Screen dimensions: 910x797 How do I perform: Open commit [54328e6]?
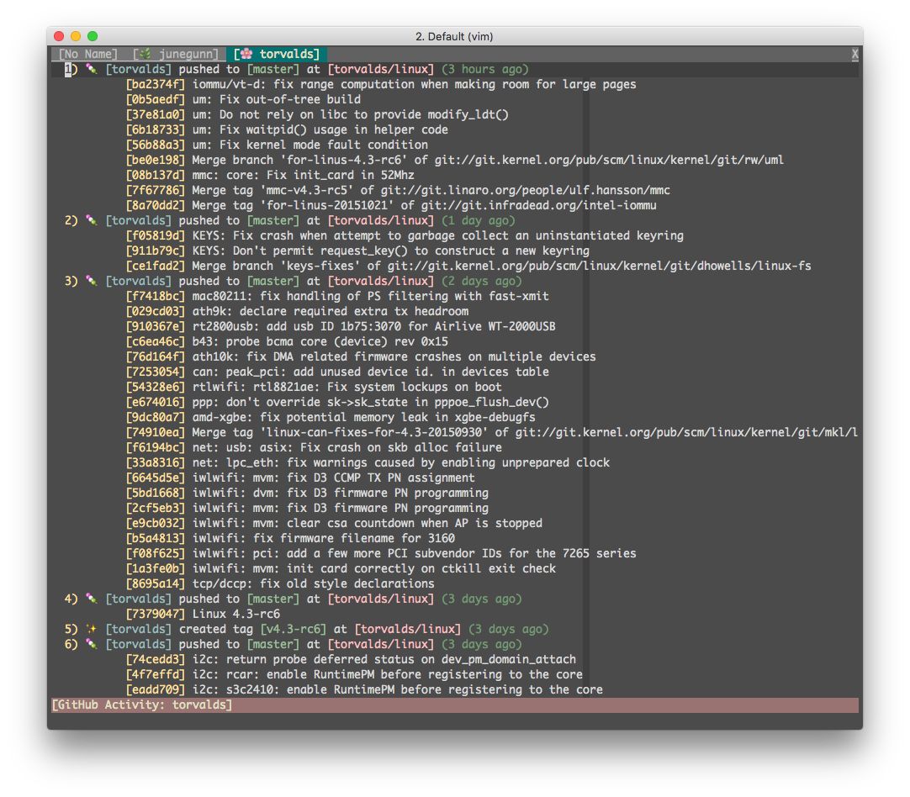(x=156, y=387)
